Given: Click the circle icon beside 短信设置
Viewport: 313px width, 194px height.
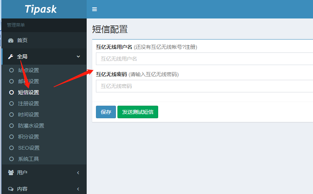Looking at the screenshot, I should point(11,92).
